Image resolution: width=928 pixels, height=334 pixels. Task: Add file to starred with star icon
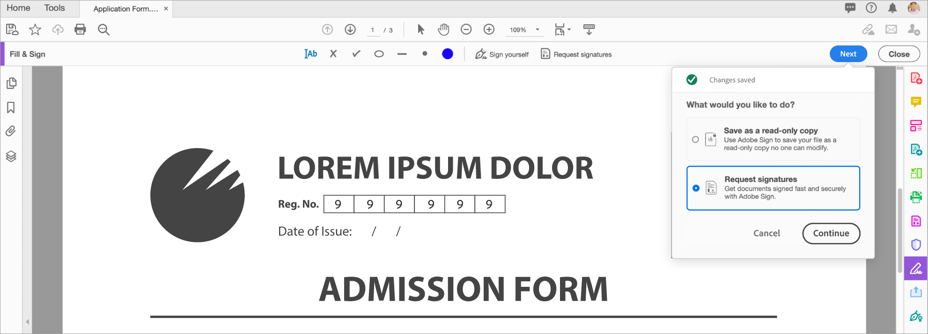[35, 30]
